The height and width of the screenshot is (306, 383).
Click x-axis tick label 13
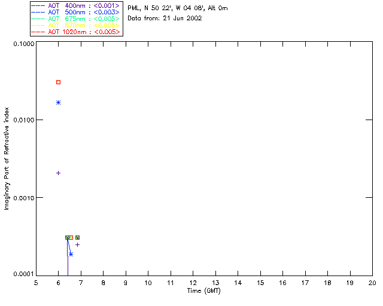pos(215,283)
